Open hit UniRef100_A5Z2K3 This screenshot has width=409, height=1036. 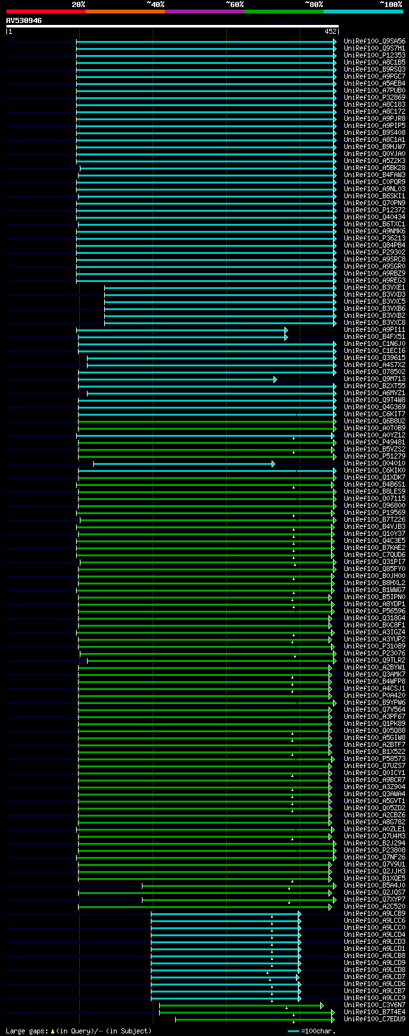click(x=374, y=161)
